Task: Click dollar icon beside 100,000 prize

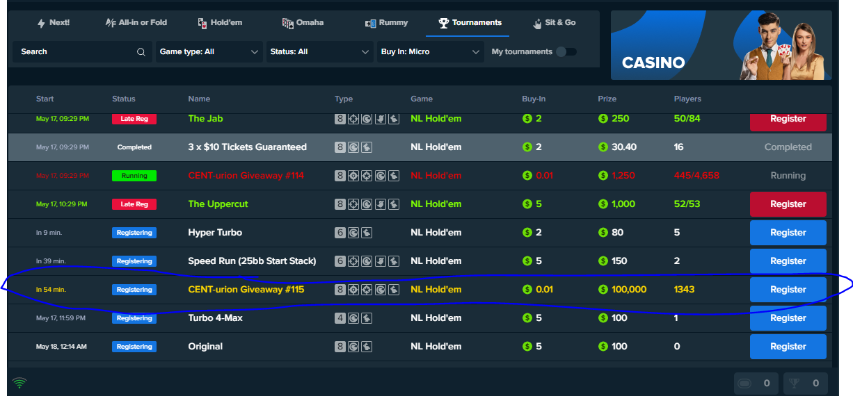Action: click(x=603, y=290)
